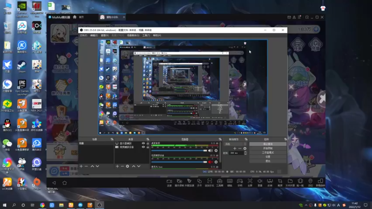Open Steam desktop shortcut
This screenshot has width=372, height=209.
(x=22, y=66)
